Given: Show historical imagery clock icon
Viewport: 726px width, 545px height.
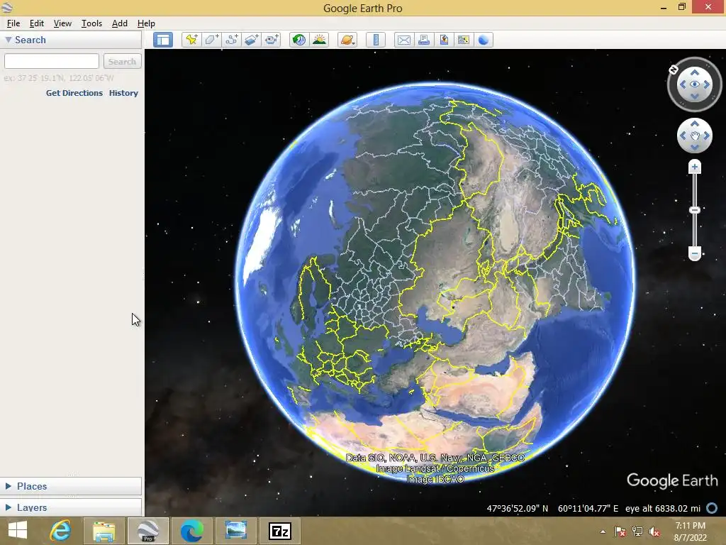Looking at the screenshot, I should point(299,40).
